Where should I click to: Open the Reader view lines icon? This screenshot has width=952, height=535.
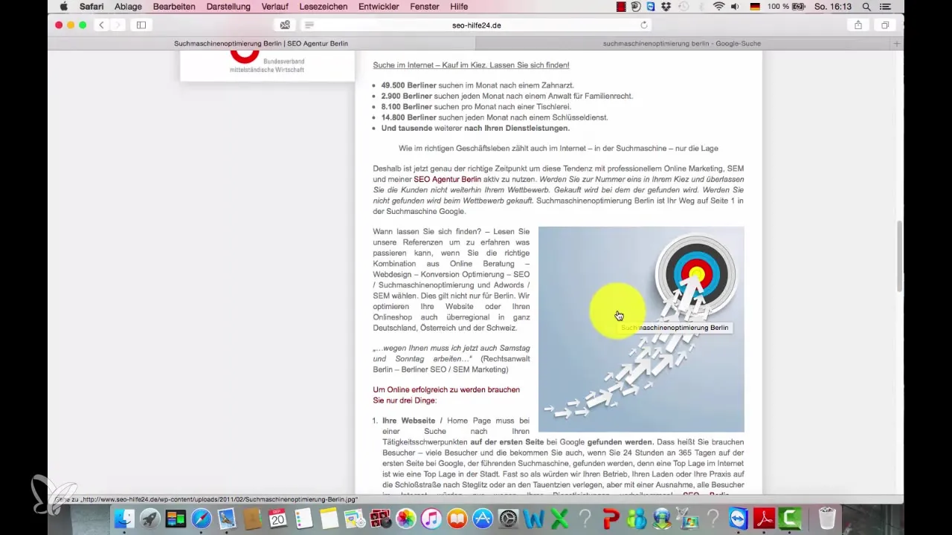(309, 25)
